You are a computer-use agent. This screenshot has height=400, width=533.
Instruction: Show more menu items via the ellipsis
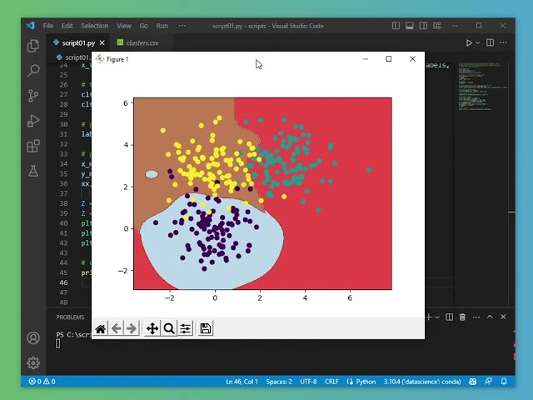182,26
